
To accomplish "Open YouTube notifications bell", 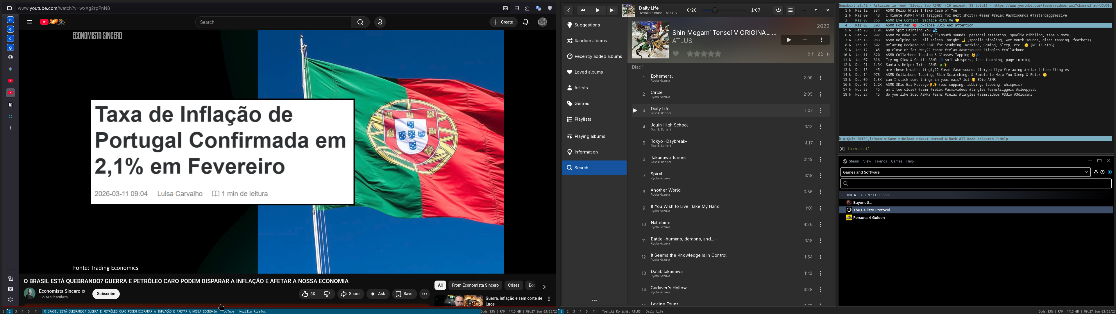I will (525, 22).
